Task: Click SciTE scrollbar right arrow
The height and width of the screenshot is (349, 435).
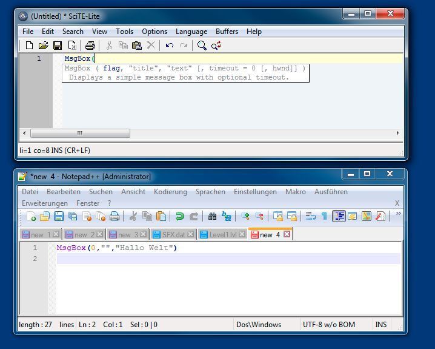Action: [x=398, y=133]
